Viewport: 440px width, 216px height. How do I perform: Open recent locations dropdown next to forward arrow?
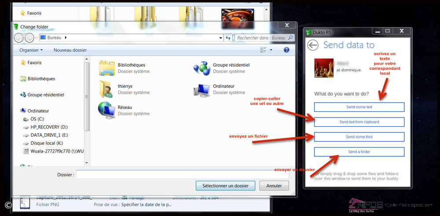pos(37,38)
